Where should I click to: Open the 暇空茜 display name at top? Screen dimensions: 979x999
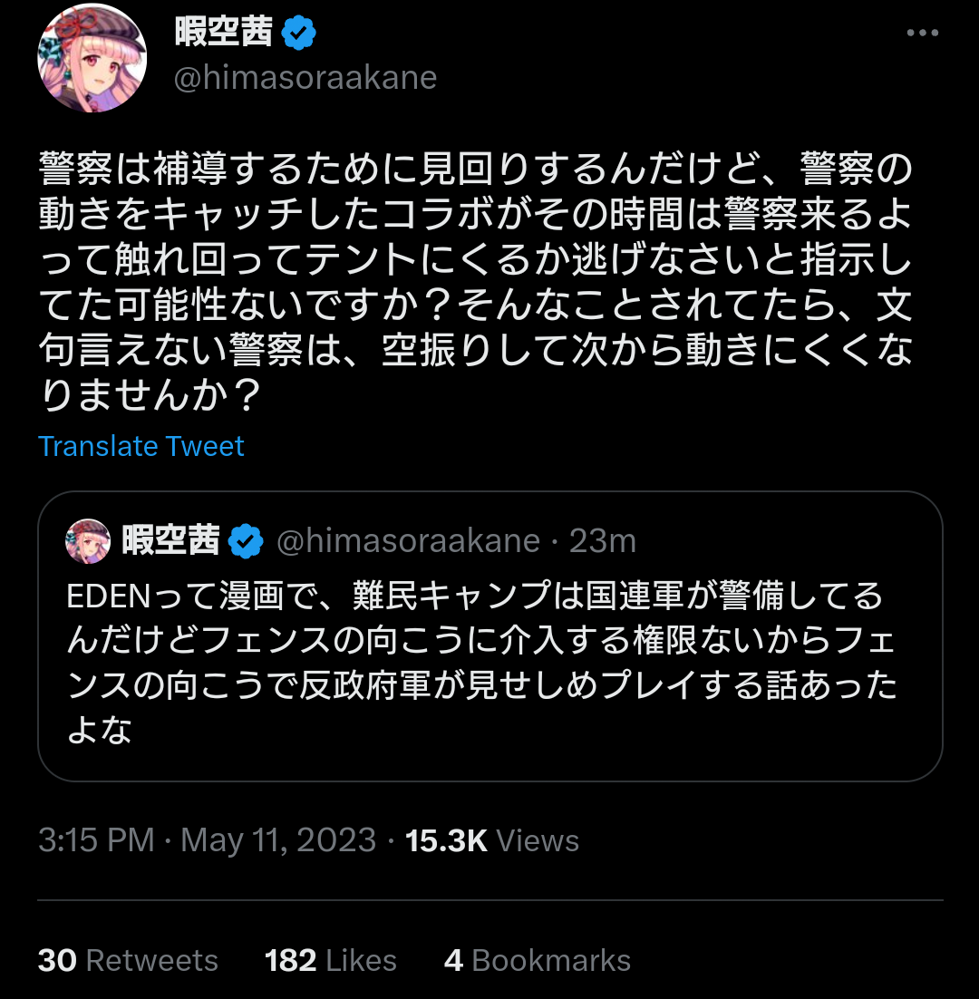[x=223, y=34]
